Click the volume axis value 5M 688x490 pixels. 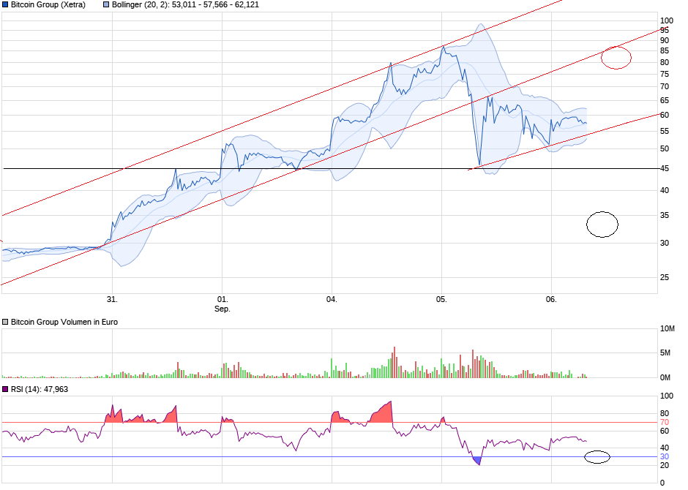[x=665, y=353]
